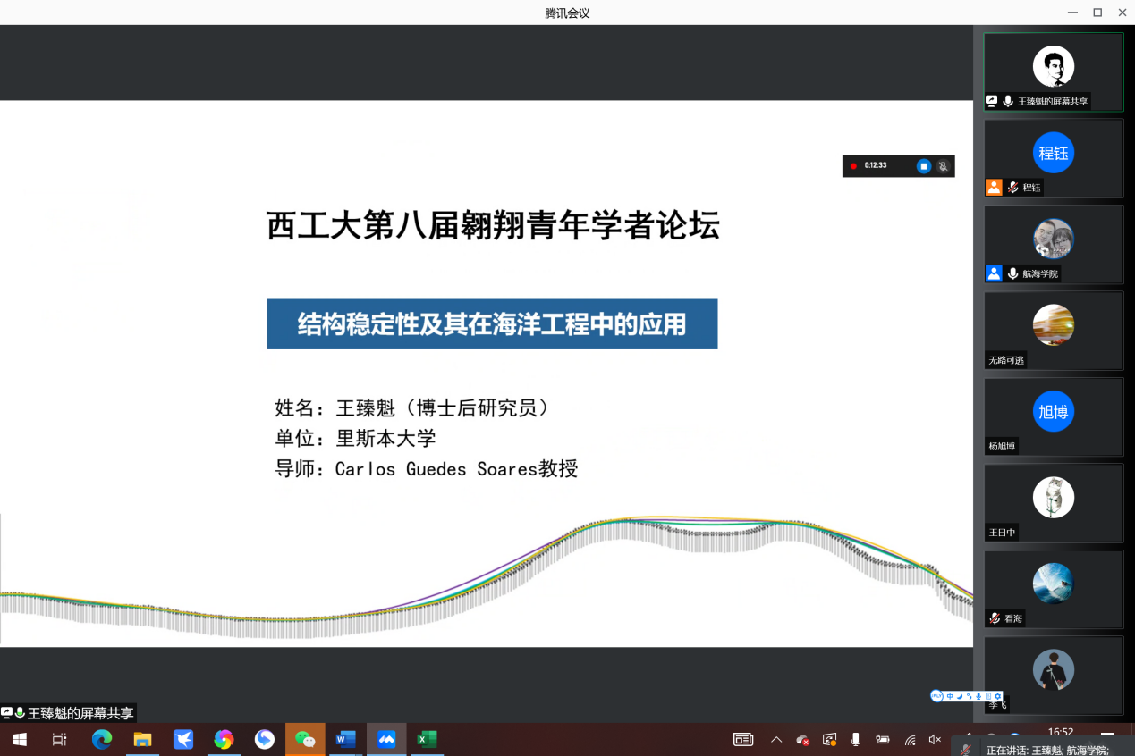Open File Explorer from the taskbar

(x=142, y=740)
